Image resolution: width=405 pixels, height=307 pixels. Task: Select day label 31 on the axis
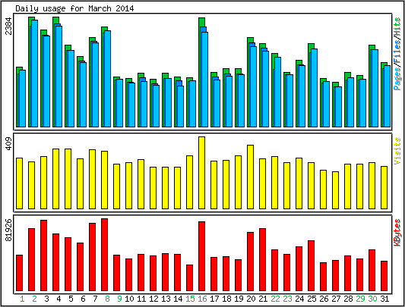384,299
